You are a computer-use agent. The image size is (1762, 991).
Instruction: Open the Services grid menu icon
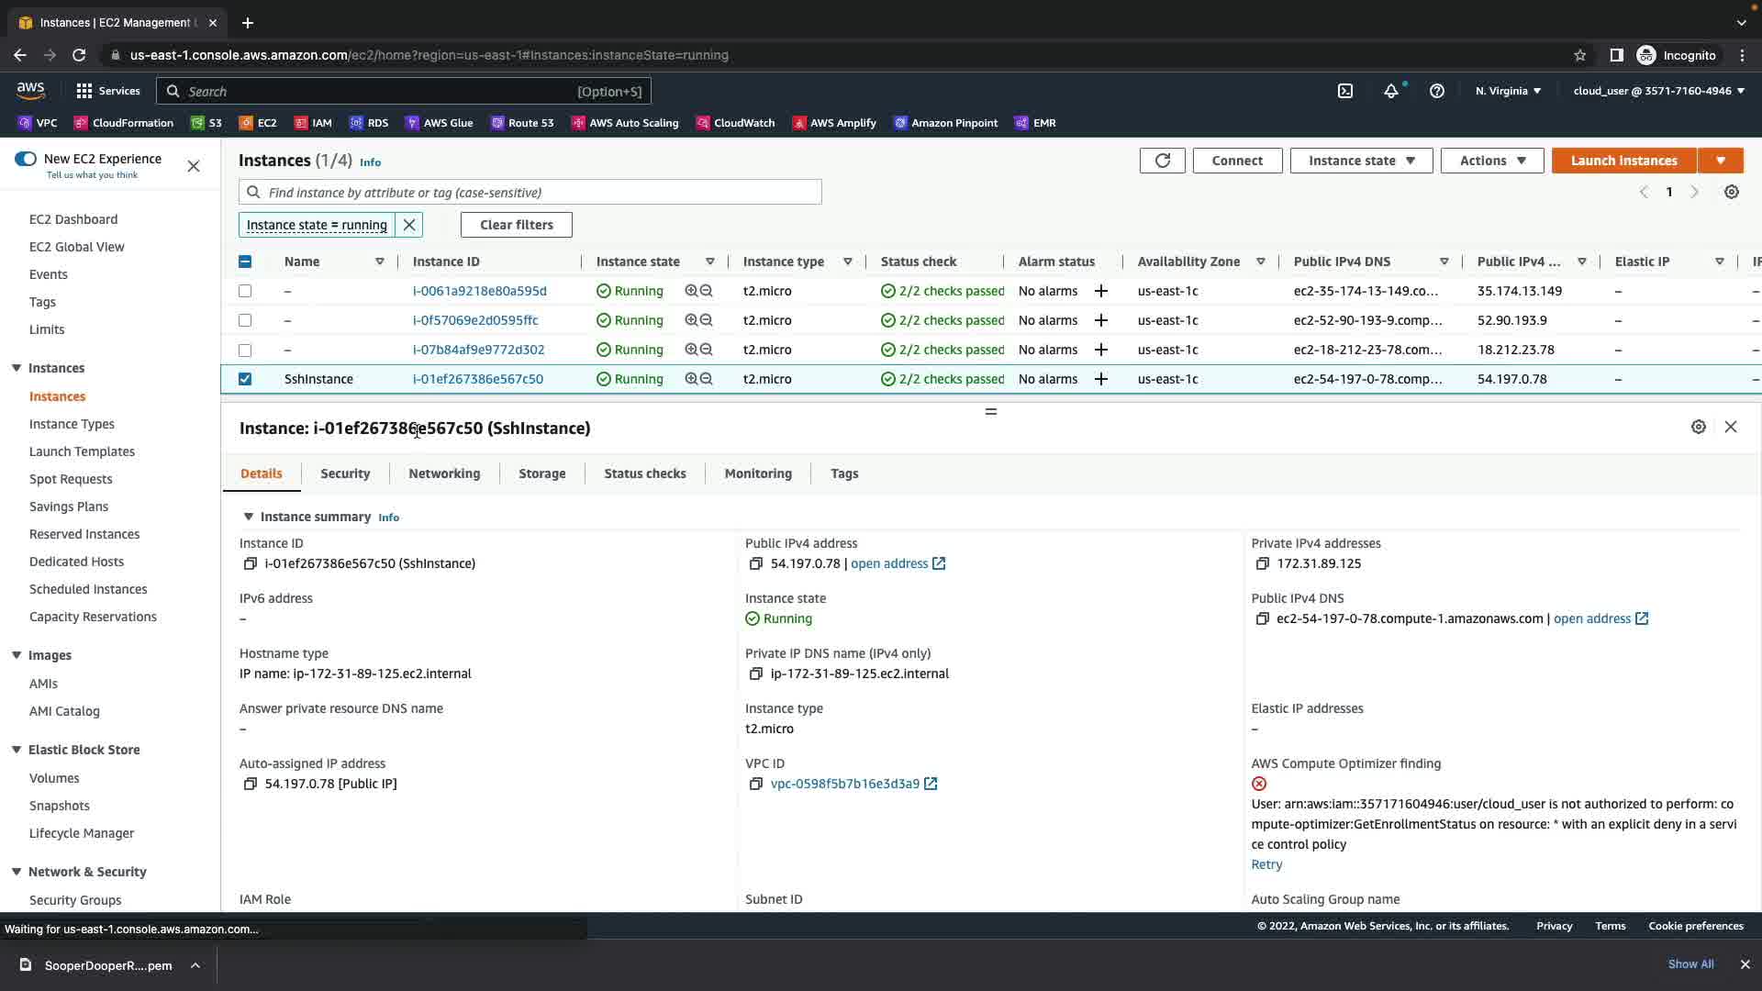(x=84, y=91)
